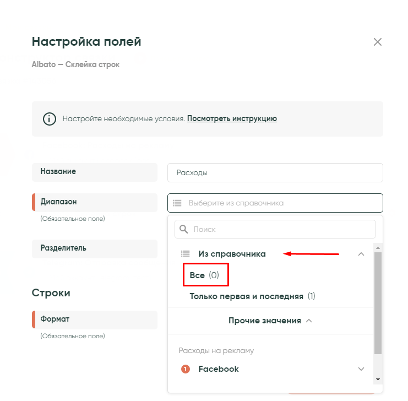The image size is (408, 401).
Task: Collapse the Из справочника section chevron
Action: coord(361,254)
